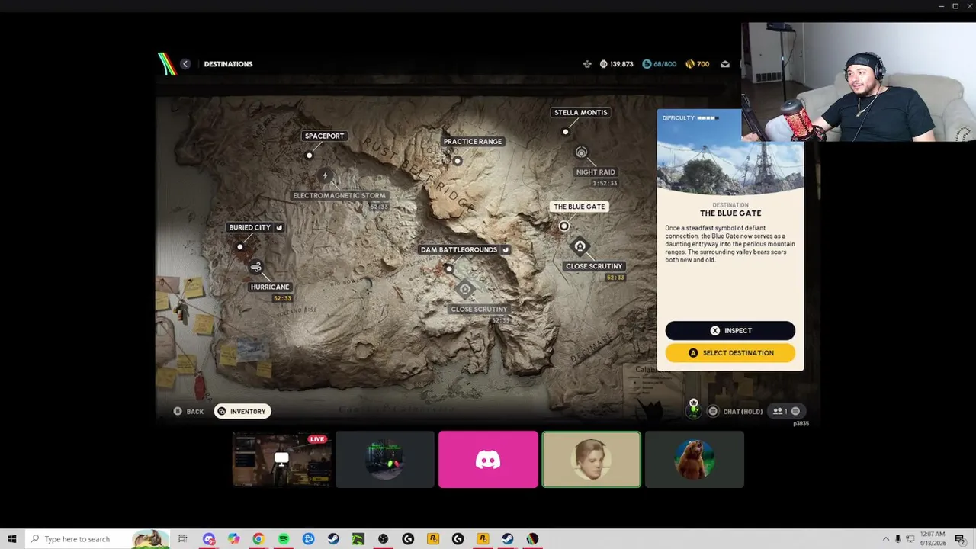Select the Spaceport map marker dot
This screenshot has height=549, width=976.
coord(309,155)
